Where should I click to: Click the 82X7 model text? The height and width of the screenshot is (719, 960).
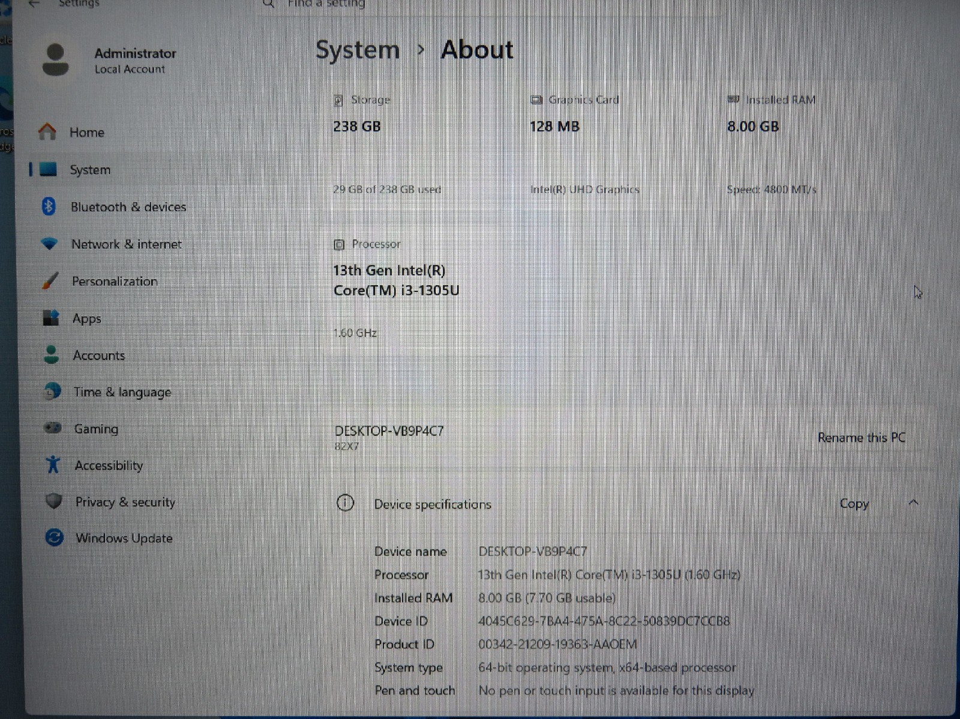pos(347,447)
